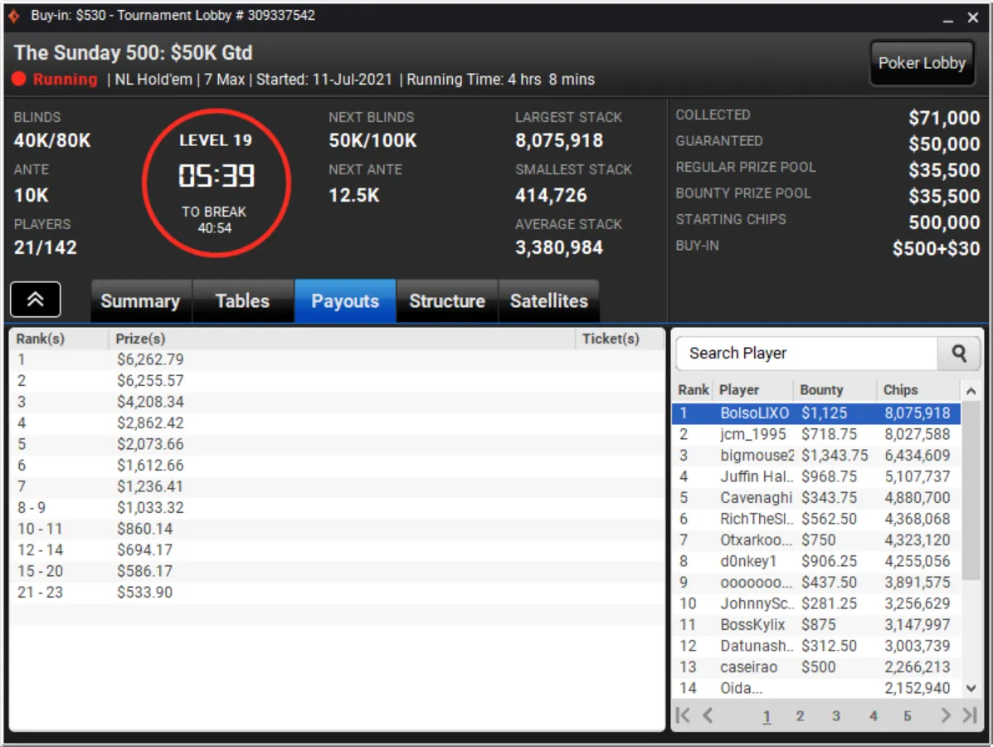The width and height of the screenshot is (993, 747).
Task: Go to the first page of players
Action: click(683, 715)
